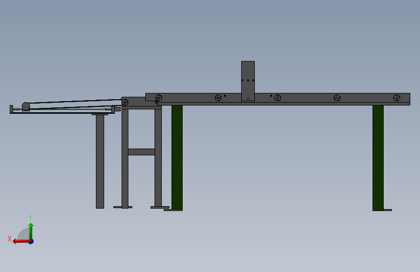Select the upright post above the long beam
Screen dimensions: 420x272
tap(248, 81)
